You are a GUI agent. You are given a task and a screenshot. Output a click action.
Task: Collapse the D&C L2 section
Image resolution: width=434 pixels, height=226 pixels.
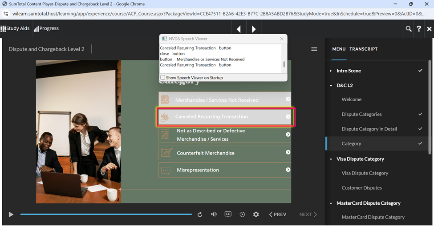[x=331, y=86]
